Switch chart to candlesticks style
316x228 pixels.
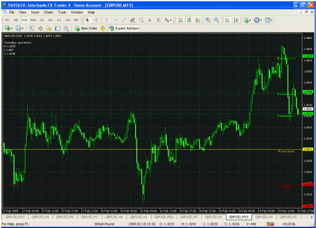[x=189, y=20]
